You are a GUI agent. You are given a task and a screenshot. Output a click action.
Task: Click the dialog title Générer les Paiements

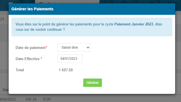[32, 9]
